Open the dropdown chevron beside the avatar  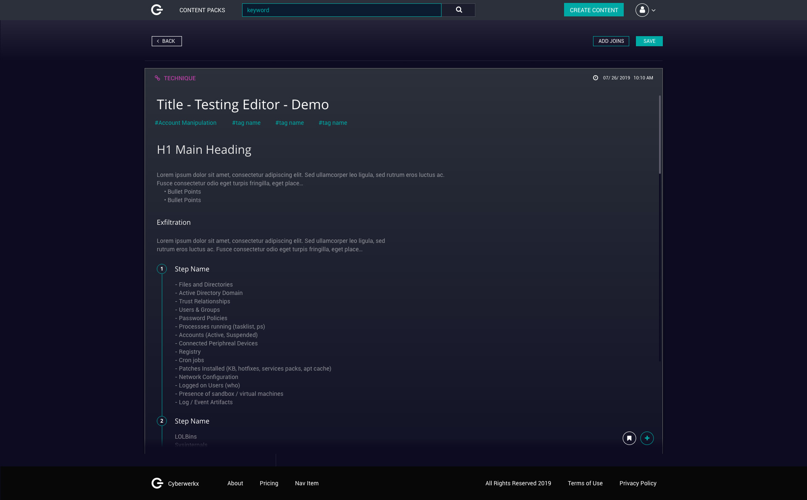(x=653, y=10)
